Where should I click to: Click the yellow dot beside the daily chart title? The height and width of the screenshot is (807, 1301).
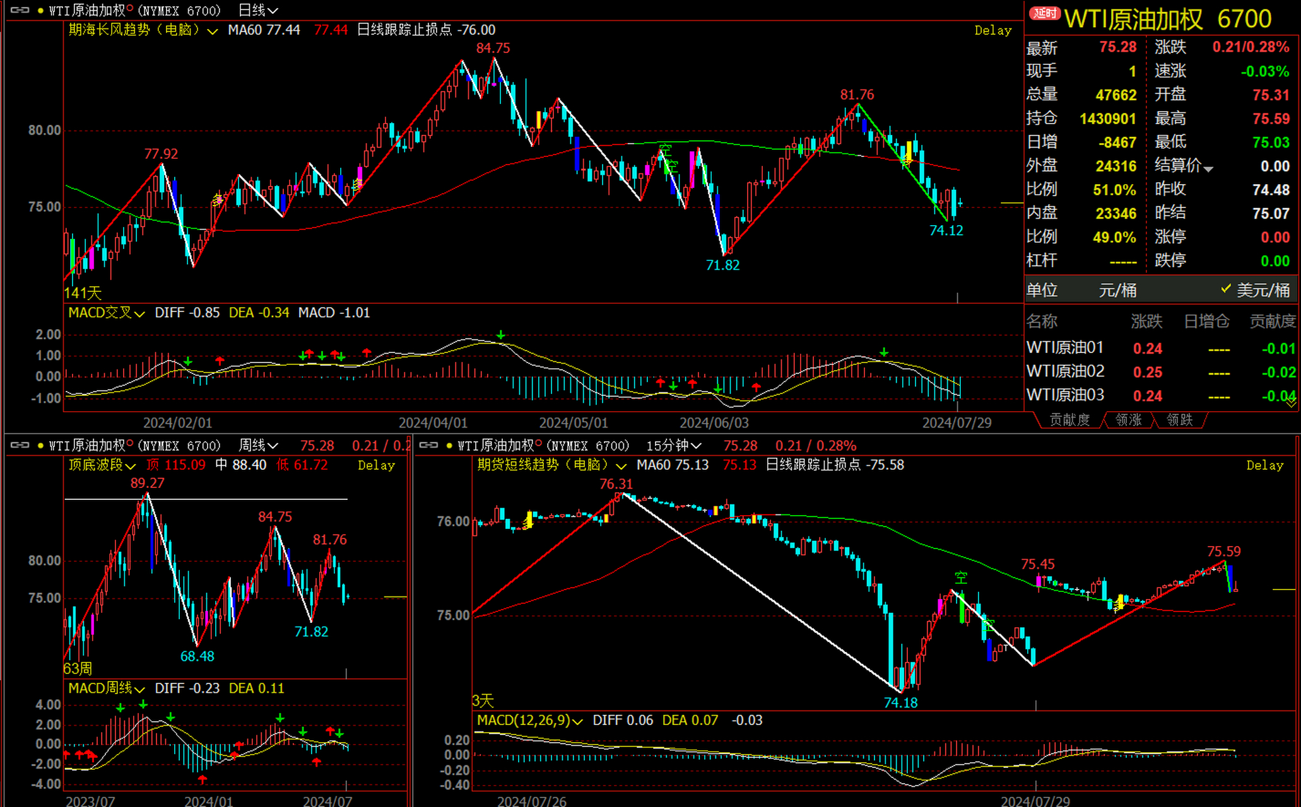(x=40, y=11)
